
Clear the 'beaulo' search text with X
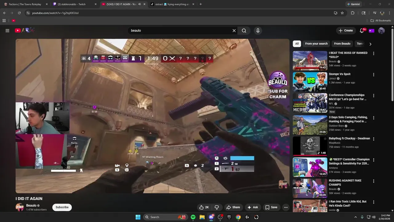pyautogui.click(x=234, y=31)
